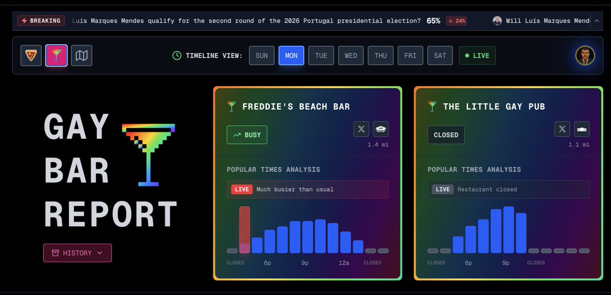Collapse the breaking news banner with the chevron
The width and height of the screenshot is (611, 295).
(x=598, y=20)
